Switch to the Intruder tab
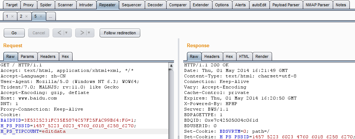The height and width of the screenshot is (139, 355). click(86, 5)
